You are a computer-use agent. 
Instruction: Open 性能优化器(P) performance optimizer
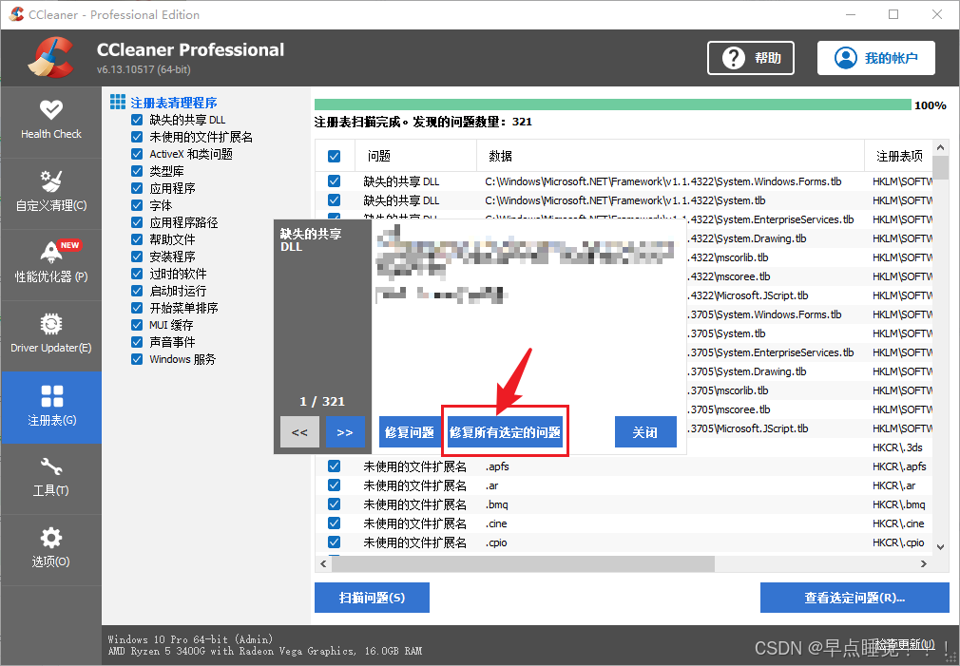click(50, 264)
